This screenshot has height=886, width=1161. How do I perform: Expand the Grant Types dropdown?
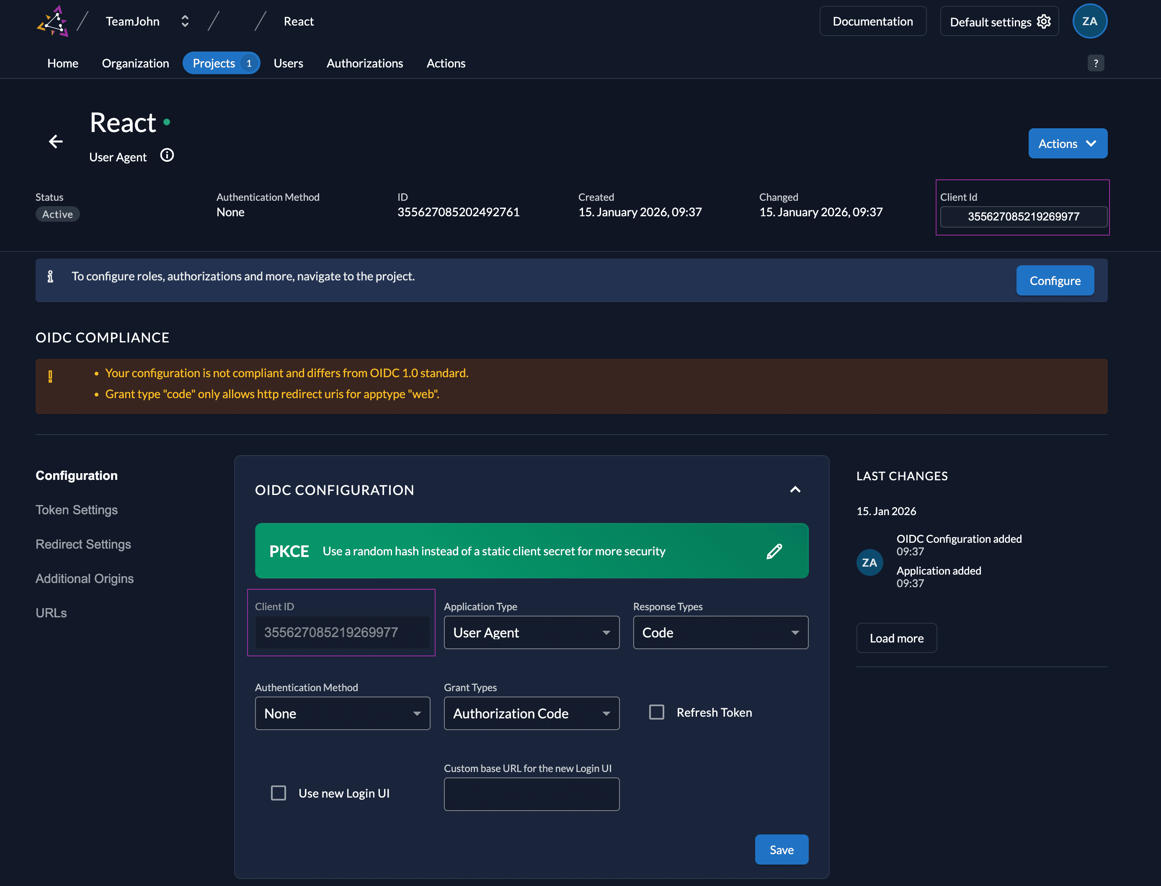click(531, 714)
